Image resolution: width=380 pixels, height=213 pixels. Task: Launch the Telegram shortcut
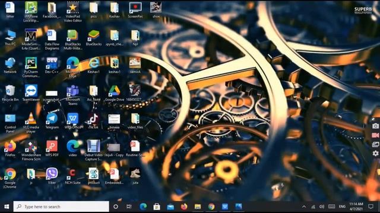(52, 121)
